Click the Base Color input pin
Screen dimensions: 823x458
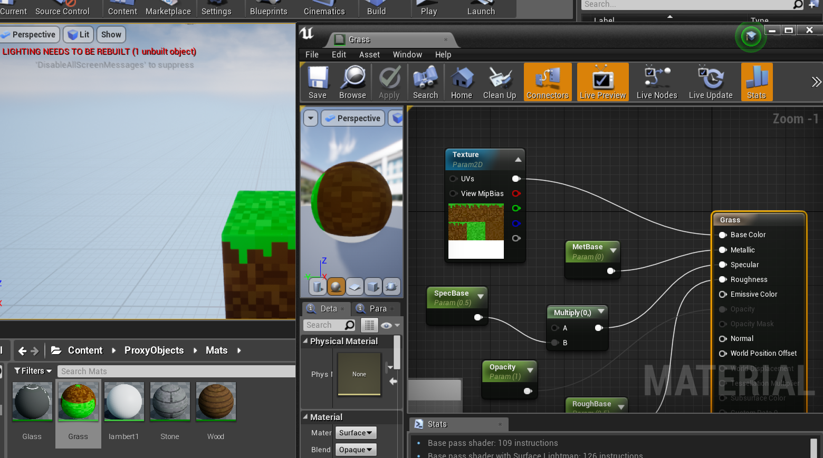tap(723, 235)
